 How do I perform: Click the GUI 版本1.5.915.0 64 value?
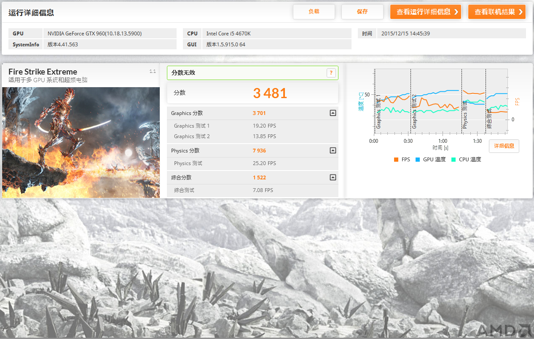(226, 44)
